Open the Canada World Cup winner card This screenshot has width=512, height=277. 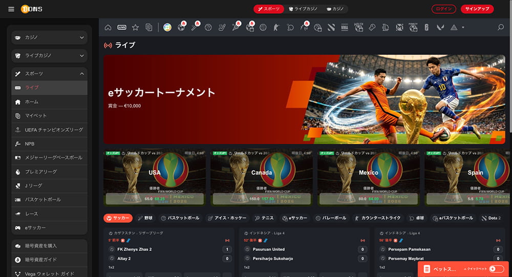coord(262,178)
